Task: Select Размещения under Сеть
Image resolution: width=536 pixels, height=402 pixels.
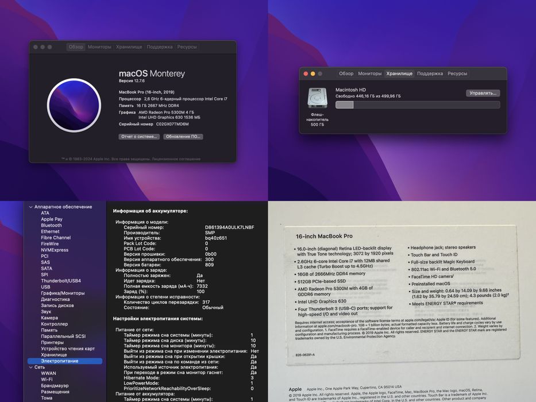Action: pyautogui.click(x=55, y=392)
